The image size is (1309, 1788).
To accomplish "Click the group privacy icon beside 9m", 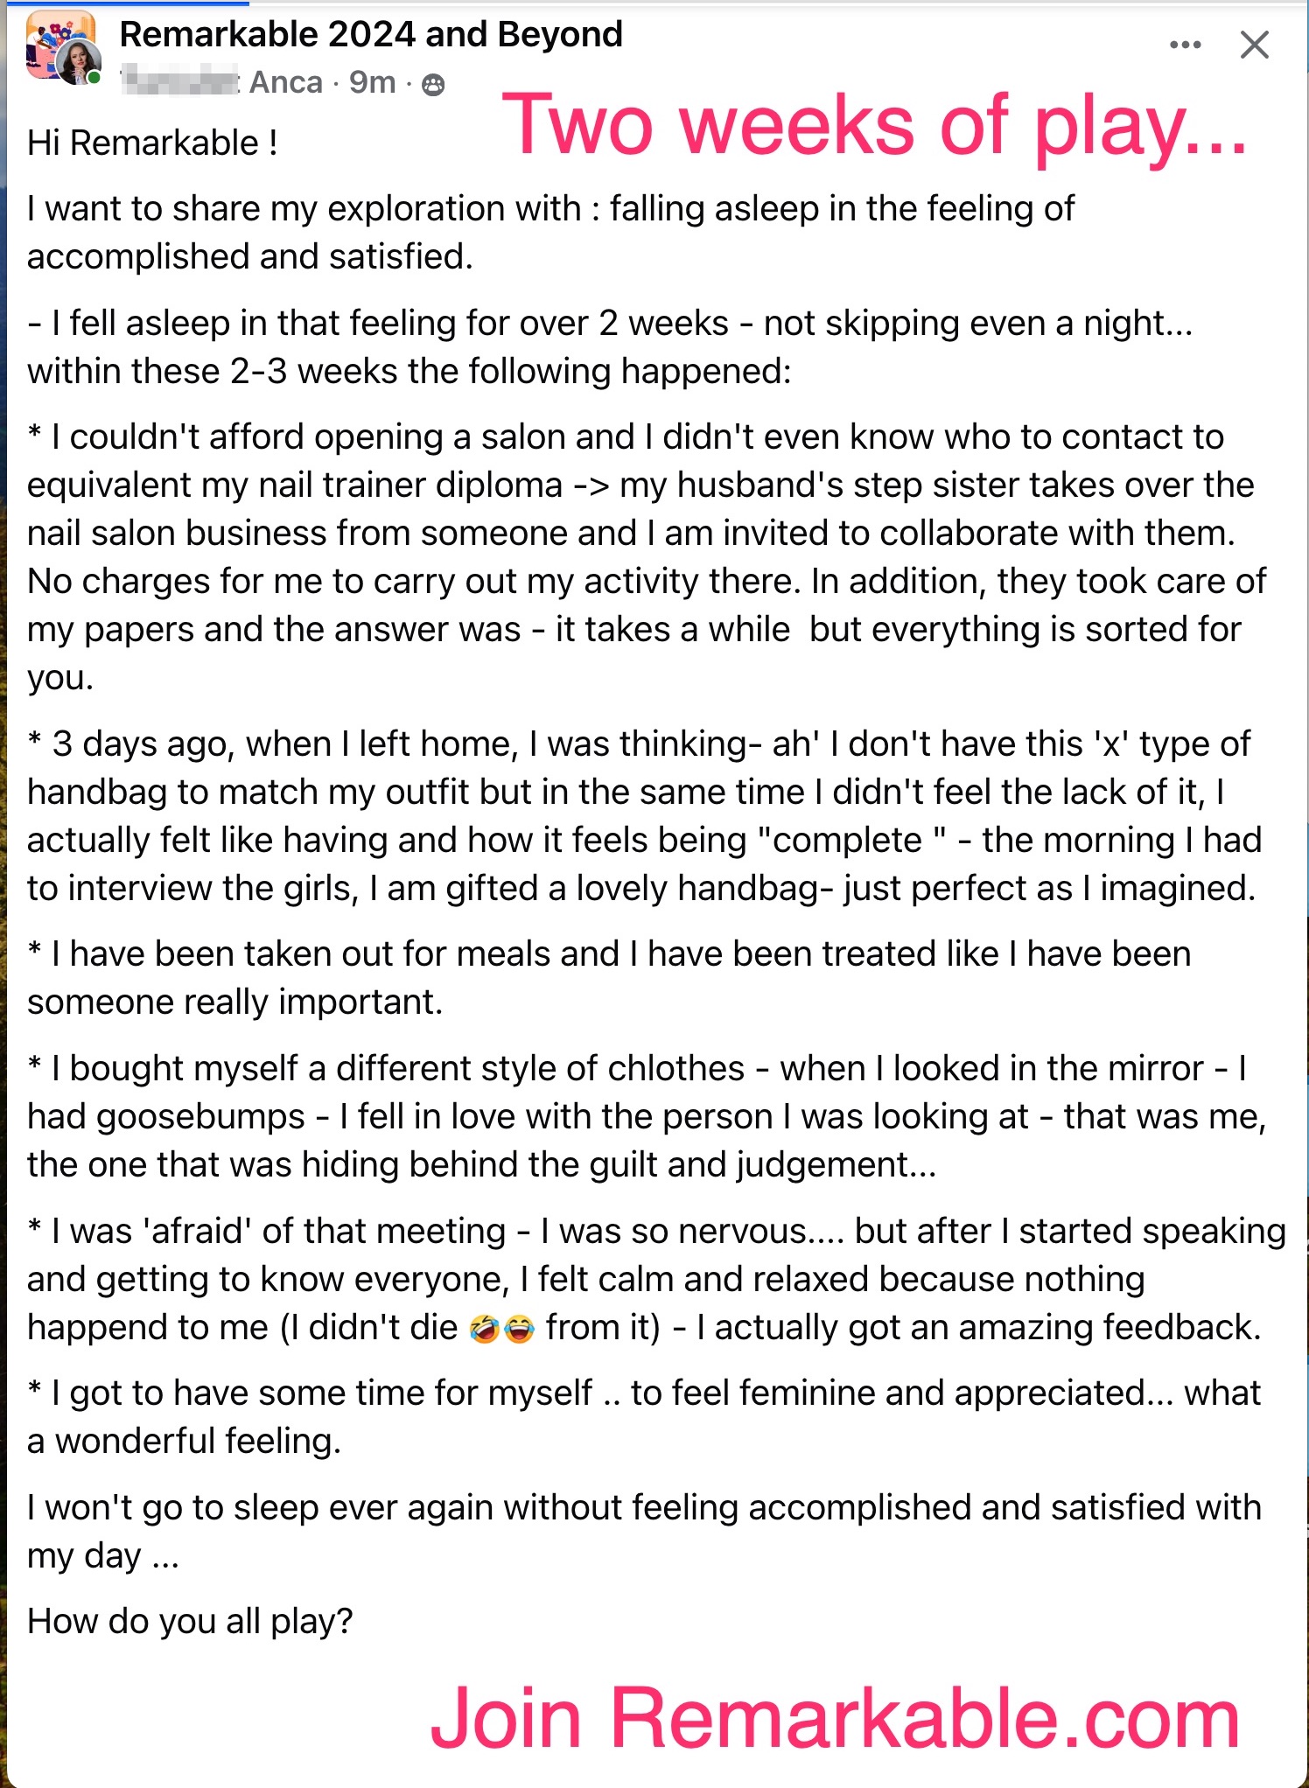I will point(433,84).
